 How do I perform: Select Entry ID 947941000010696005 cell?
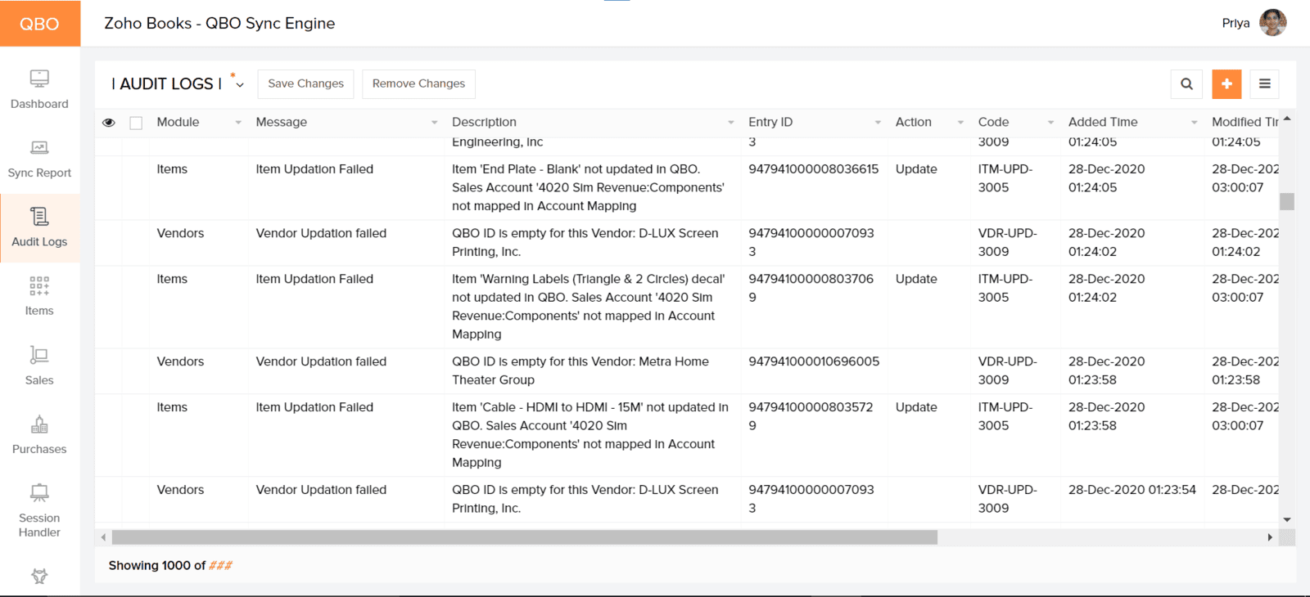tap(814, 361)
